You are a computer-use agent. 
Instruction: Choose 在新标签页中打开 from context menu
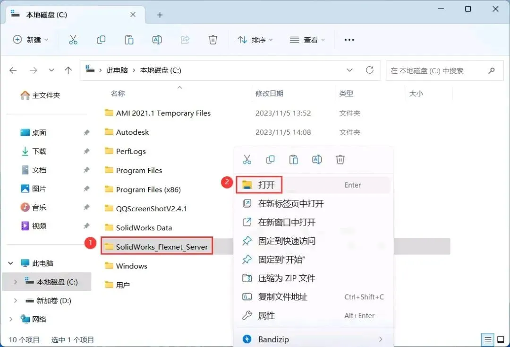tap(313, 204)
